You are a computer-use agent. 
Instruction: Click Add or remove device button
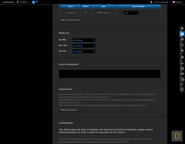click(70, 20)
